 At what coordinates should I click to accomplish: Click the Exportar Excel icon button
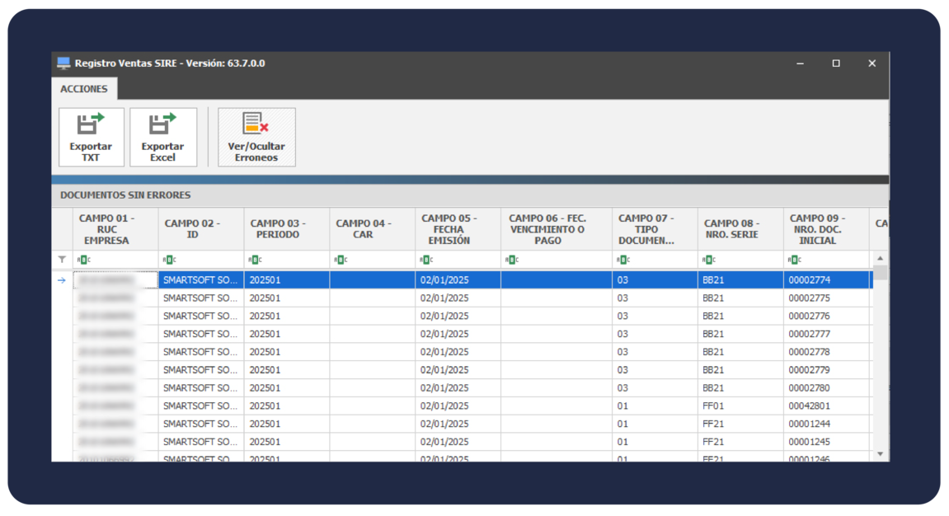(162, 137)
